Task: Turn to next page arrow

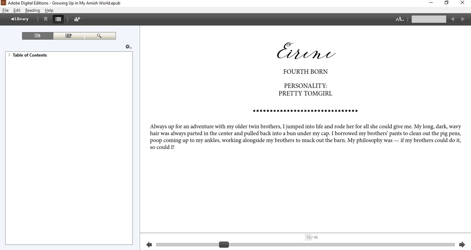Action: (x=462, y=244)
